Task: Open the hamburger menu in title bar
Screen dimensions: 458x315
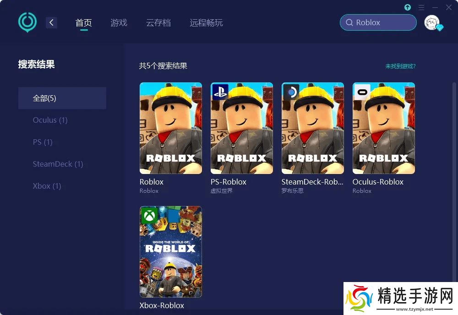Action: [421, 7]
